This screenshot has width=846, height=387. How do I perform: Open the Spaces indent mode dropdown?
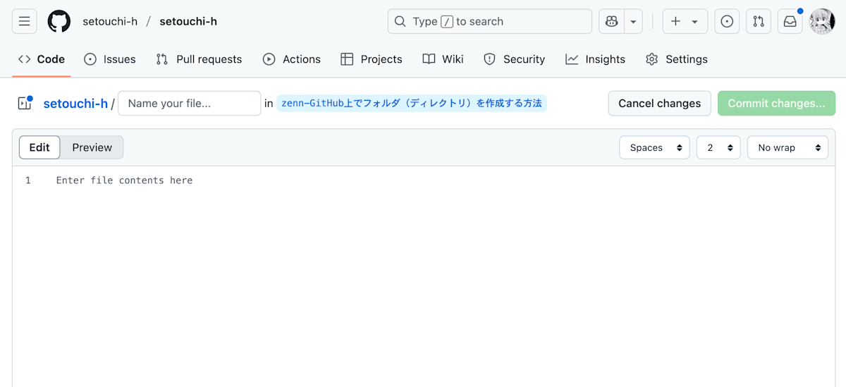tap(654, 147)
